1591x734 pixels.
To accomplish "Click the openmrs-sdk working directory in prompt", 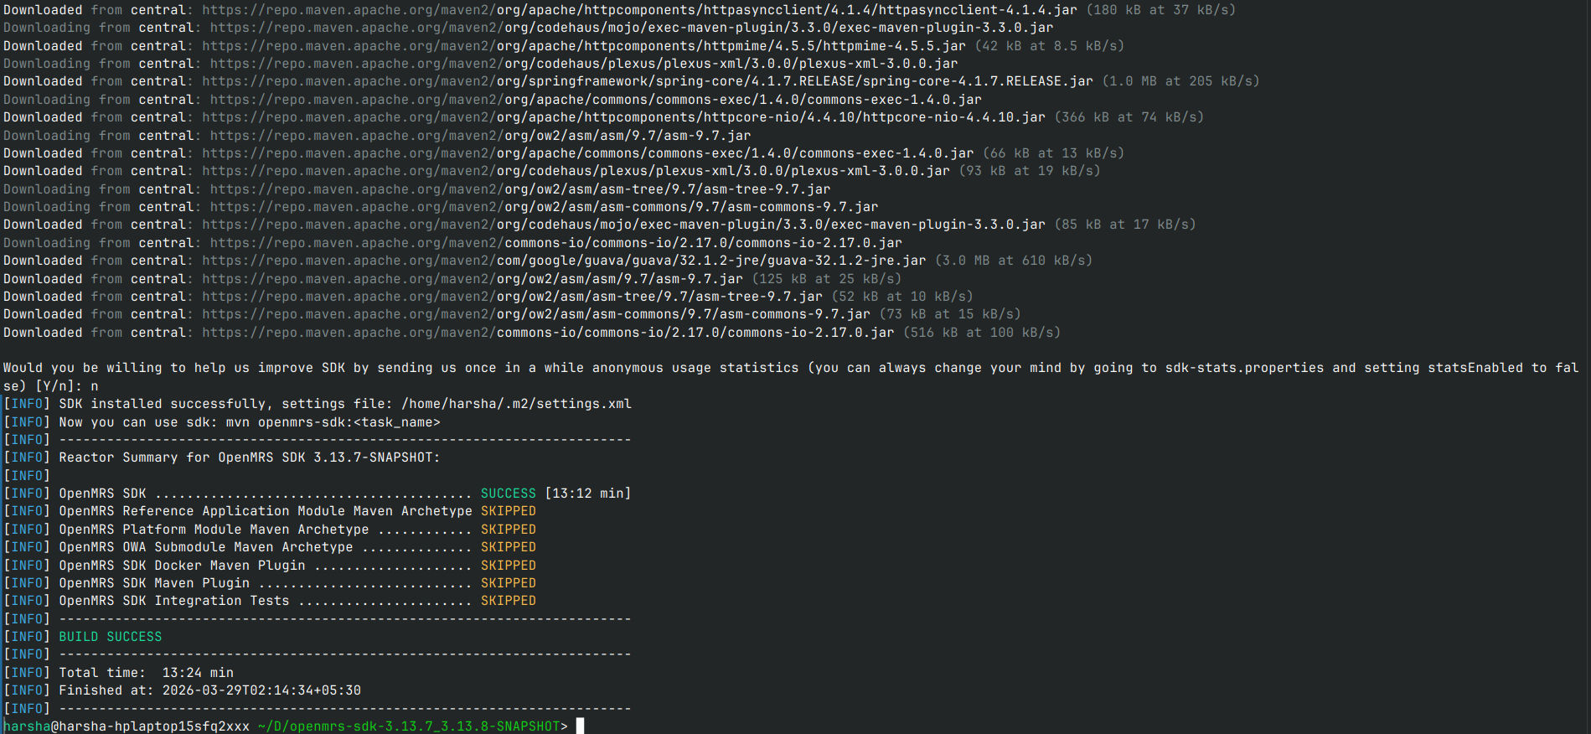I will pos(412,726).
